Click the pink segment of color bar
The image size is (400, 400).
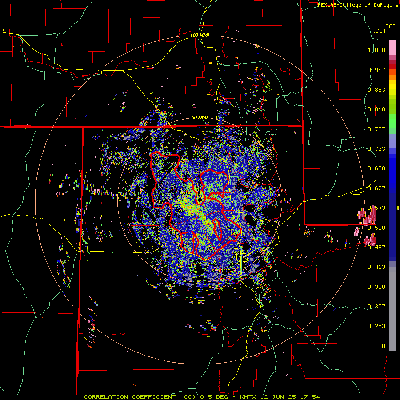pyautogui.click(x=392, y=47)
